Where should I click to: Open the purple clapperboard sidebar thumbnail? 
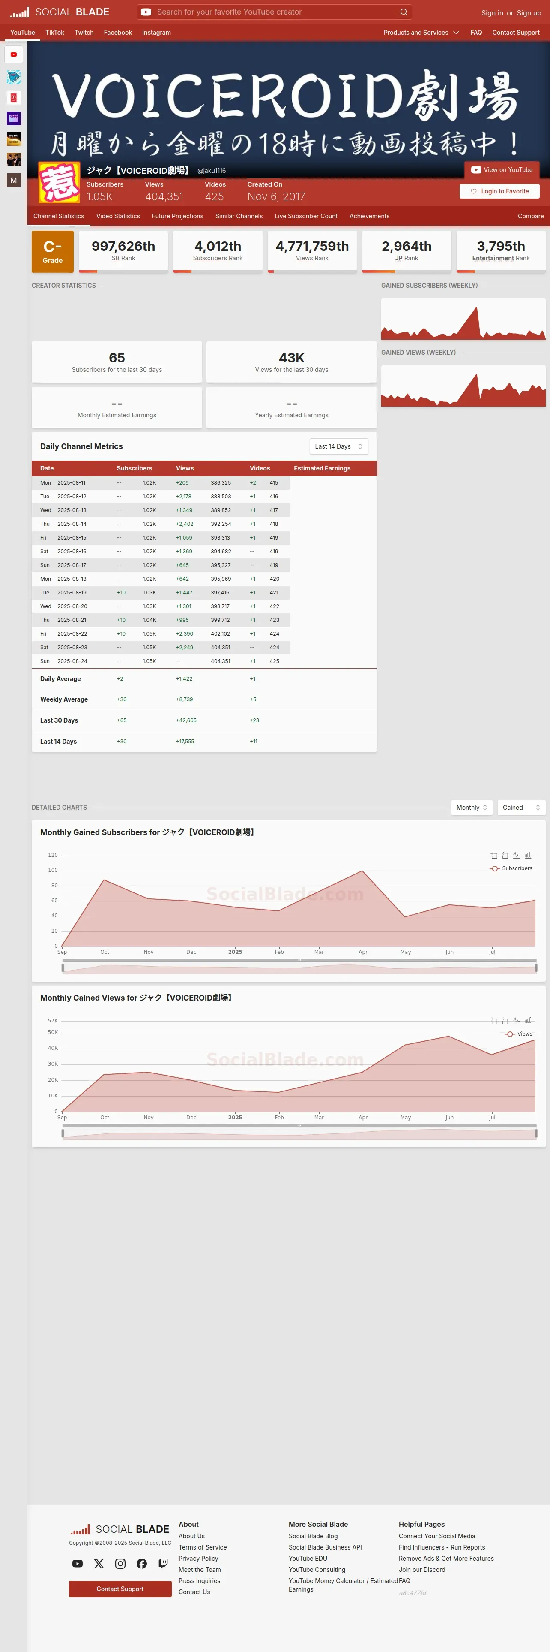click(13, 118)
